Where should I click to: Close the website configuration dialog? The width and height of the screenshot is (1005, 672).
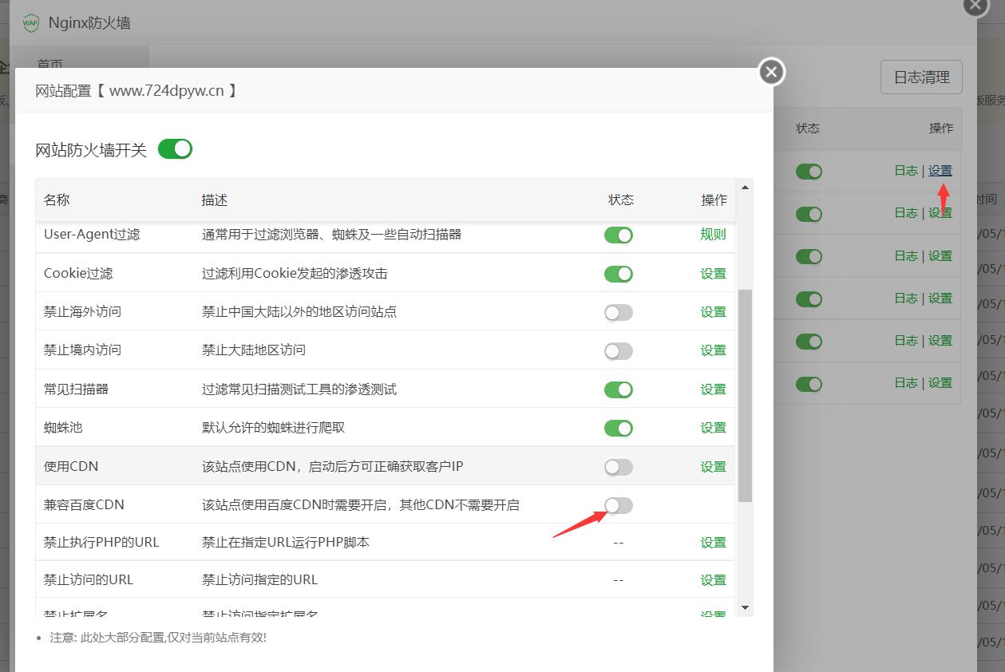click(x=771, y=72)
